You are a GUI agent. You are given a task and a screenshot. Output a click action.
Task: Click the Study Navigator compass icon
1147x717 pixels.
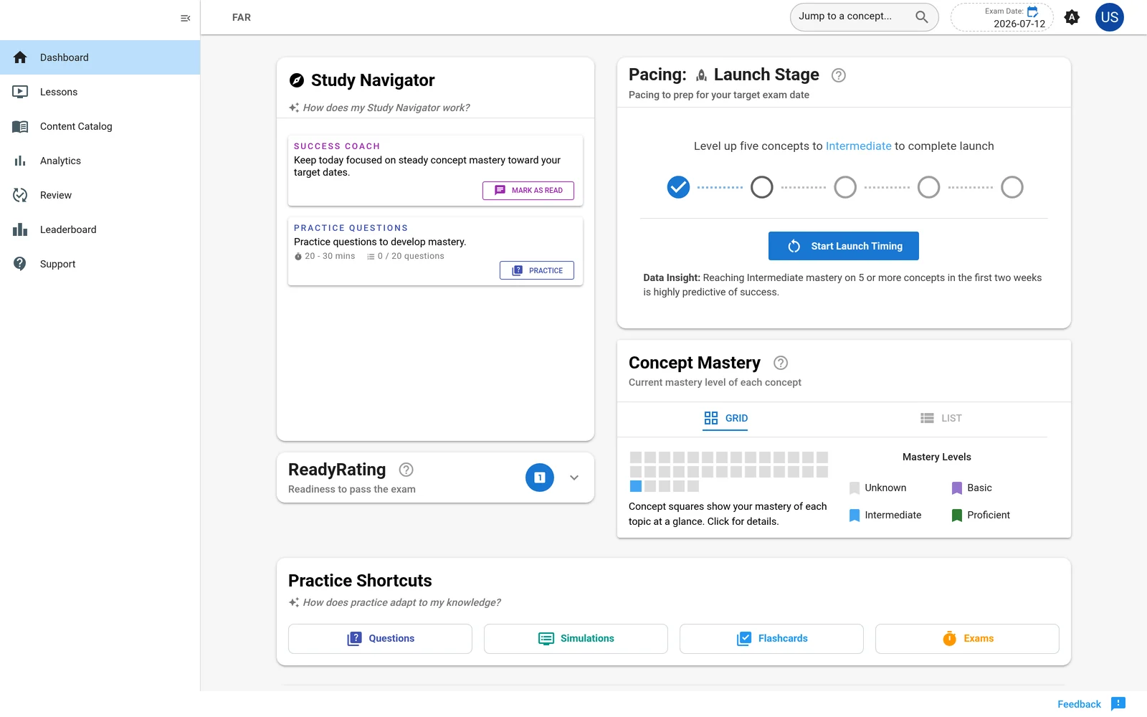(297, 80)
